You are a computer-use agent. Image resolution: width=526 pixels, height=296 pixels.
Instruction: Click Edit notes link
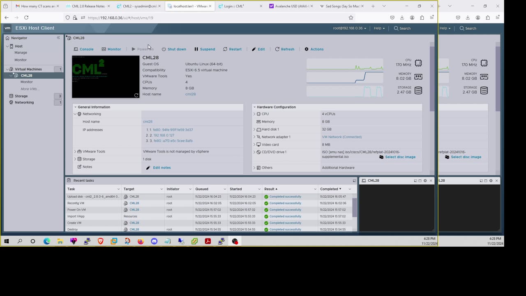158,168
